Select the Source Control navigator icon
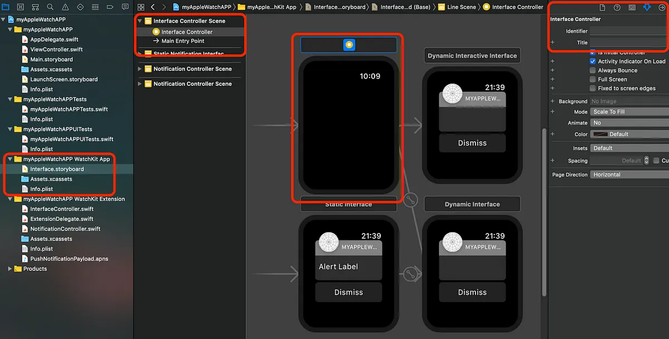669x339 pixels. [x=20, y=7]
